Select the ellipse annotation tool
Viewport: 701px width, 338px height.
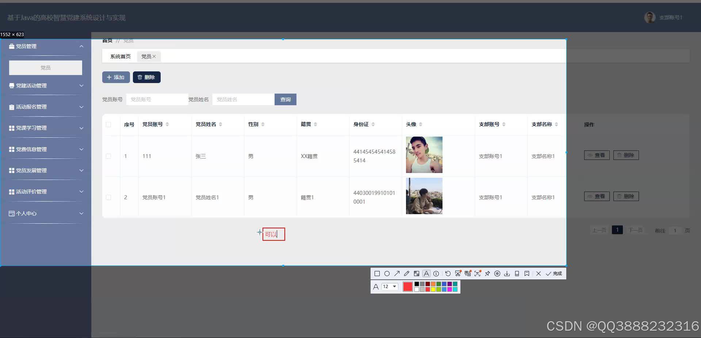pos(387,274)
